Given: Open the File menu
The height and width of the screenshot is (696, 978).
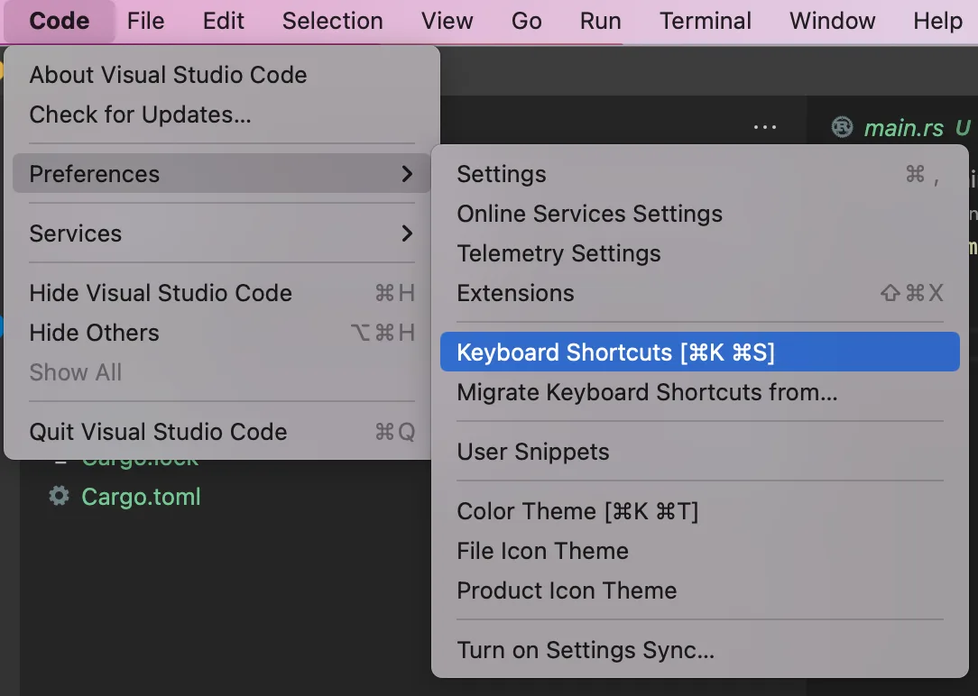Looking at the screenshot, I should pyautogui.click(x=145, y=21).
